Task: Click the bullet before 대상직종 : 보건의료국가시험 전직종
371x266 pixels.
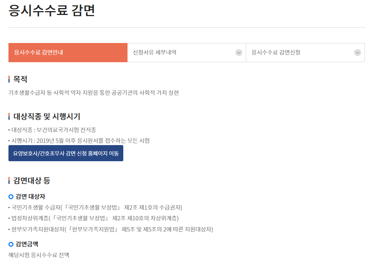Action: pyautogui.click(x=10, y=130)
